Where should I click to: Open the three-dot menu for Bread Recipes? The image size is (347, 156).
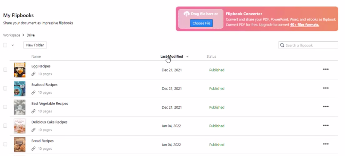(325, 144)
